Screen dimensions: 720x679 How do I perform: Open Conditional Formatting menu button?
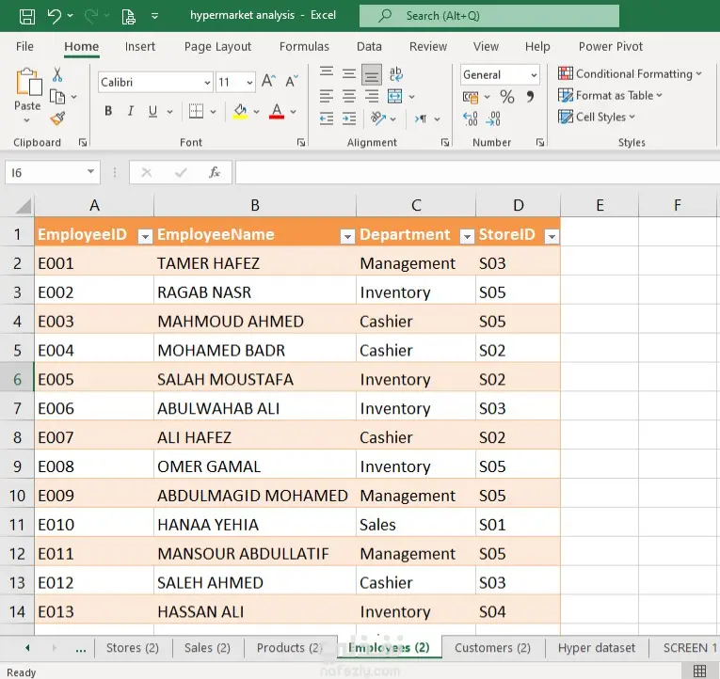630,74
